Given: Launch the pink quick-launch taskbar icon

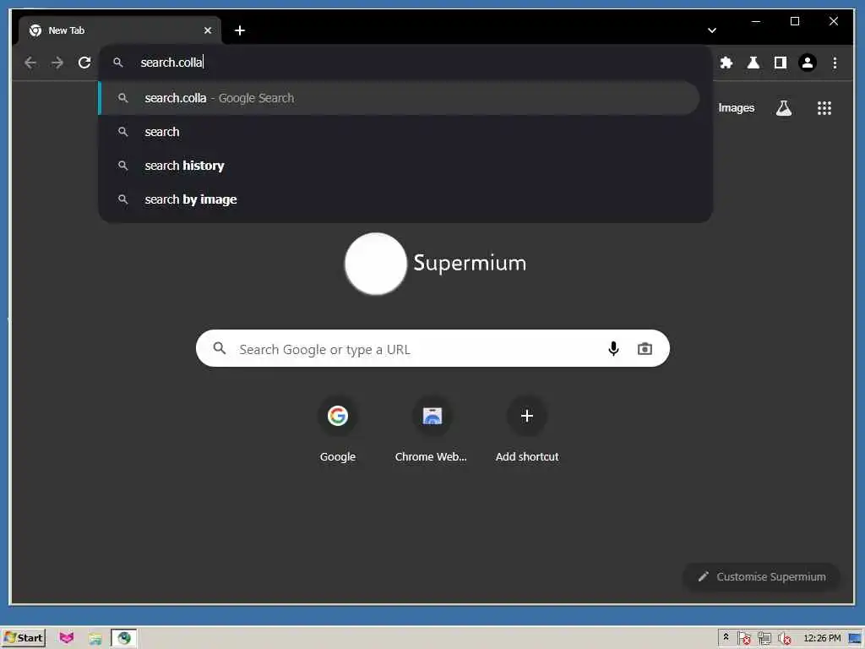Looking at the screenshot, I should click(x=66, y=638).
